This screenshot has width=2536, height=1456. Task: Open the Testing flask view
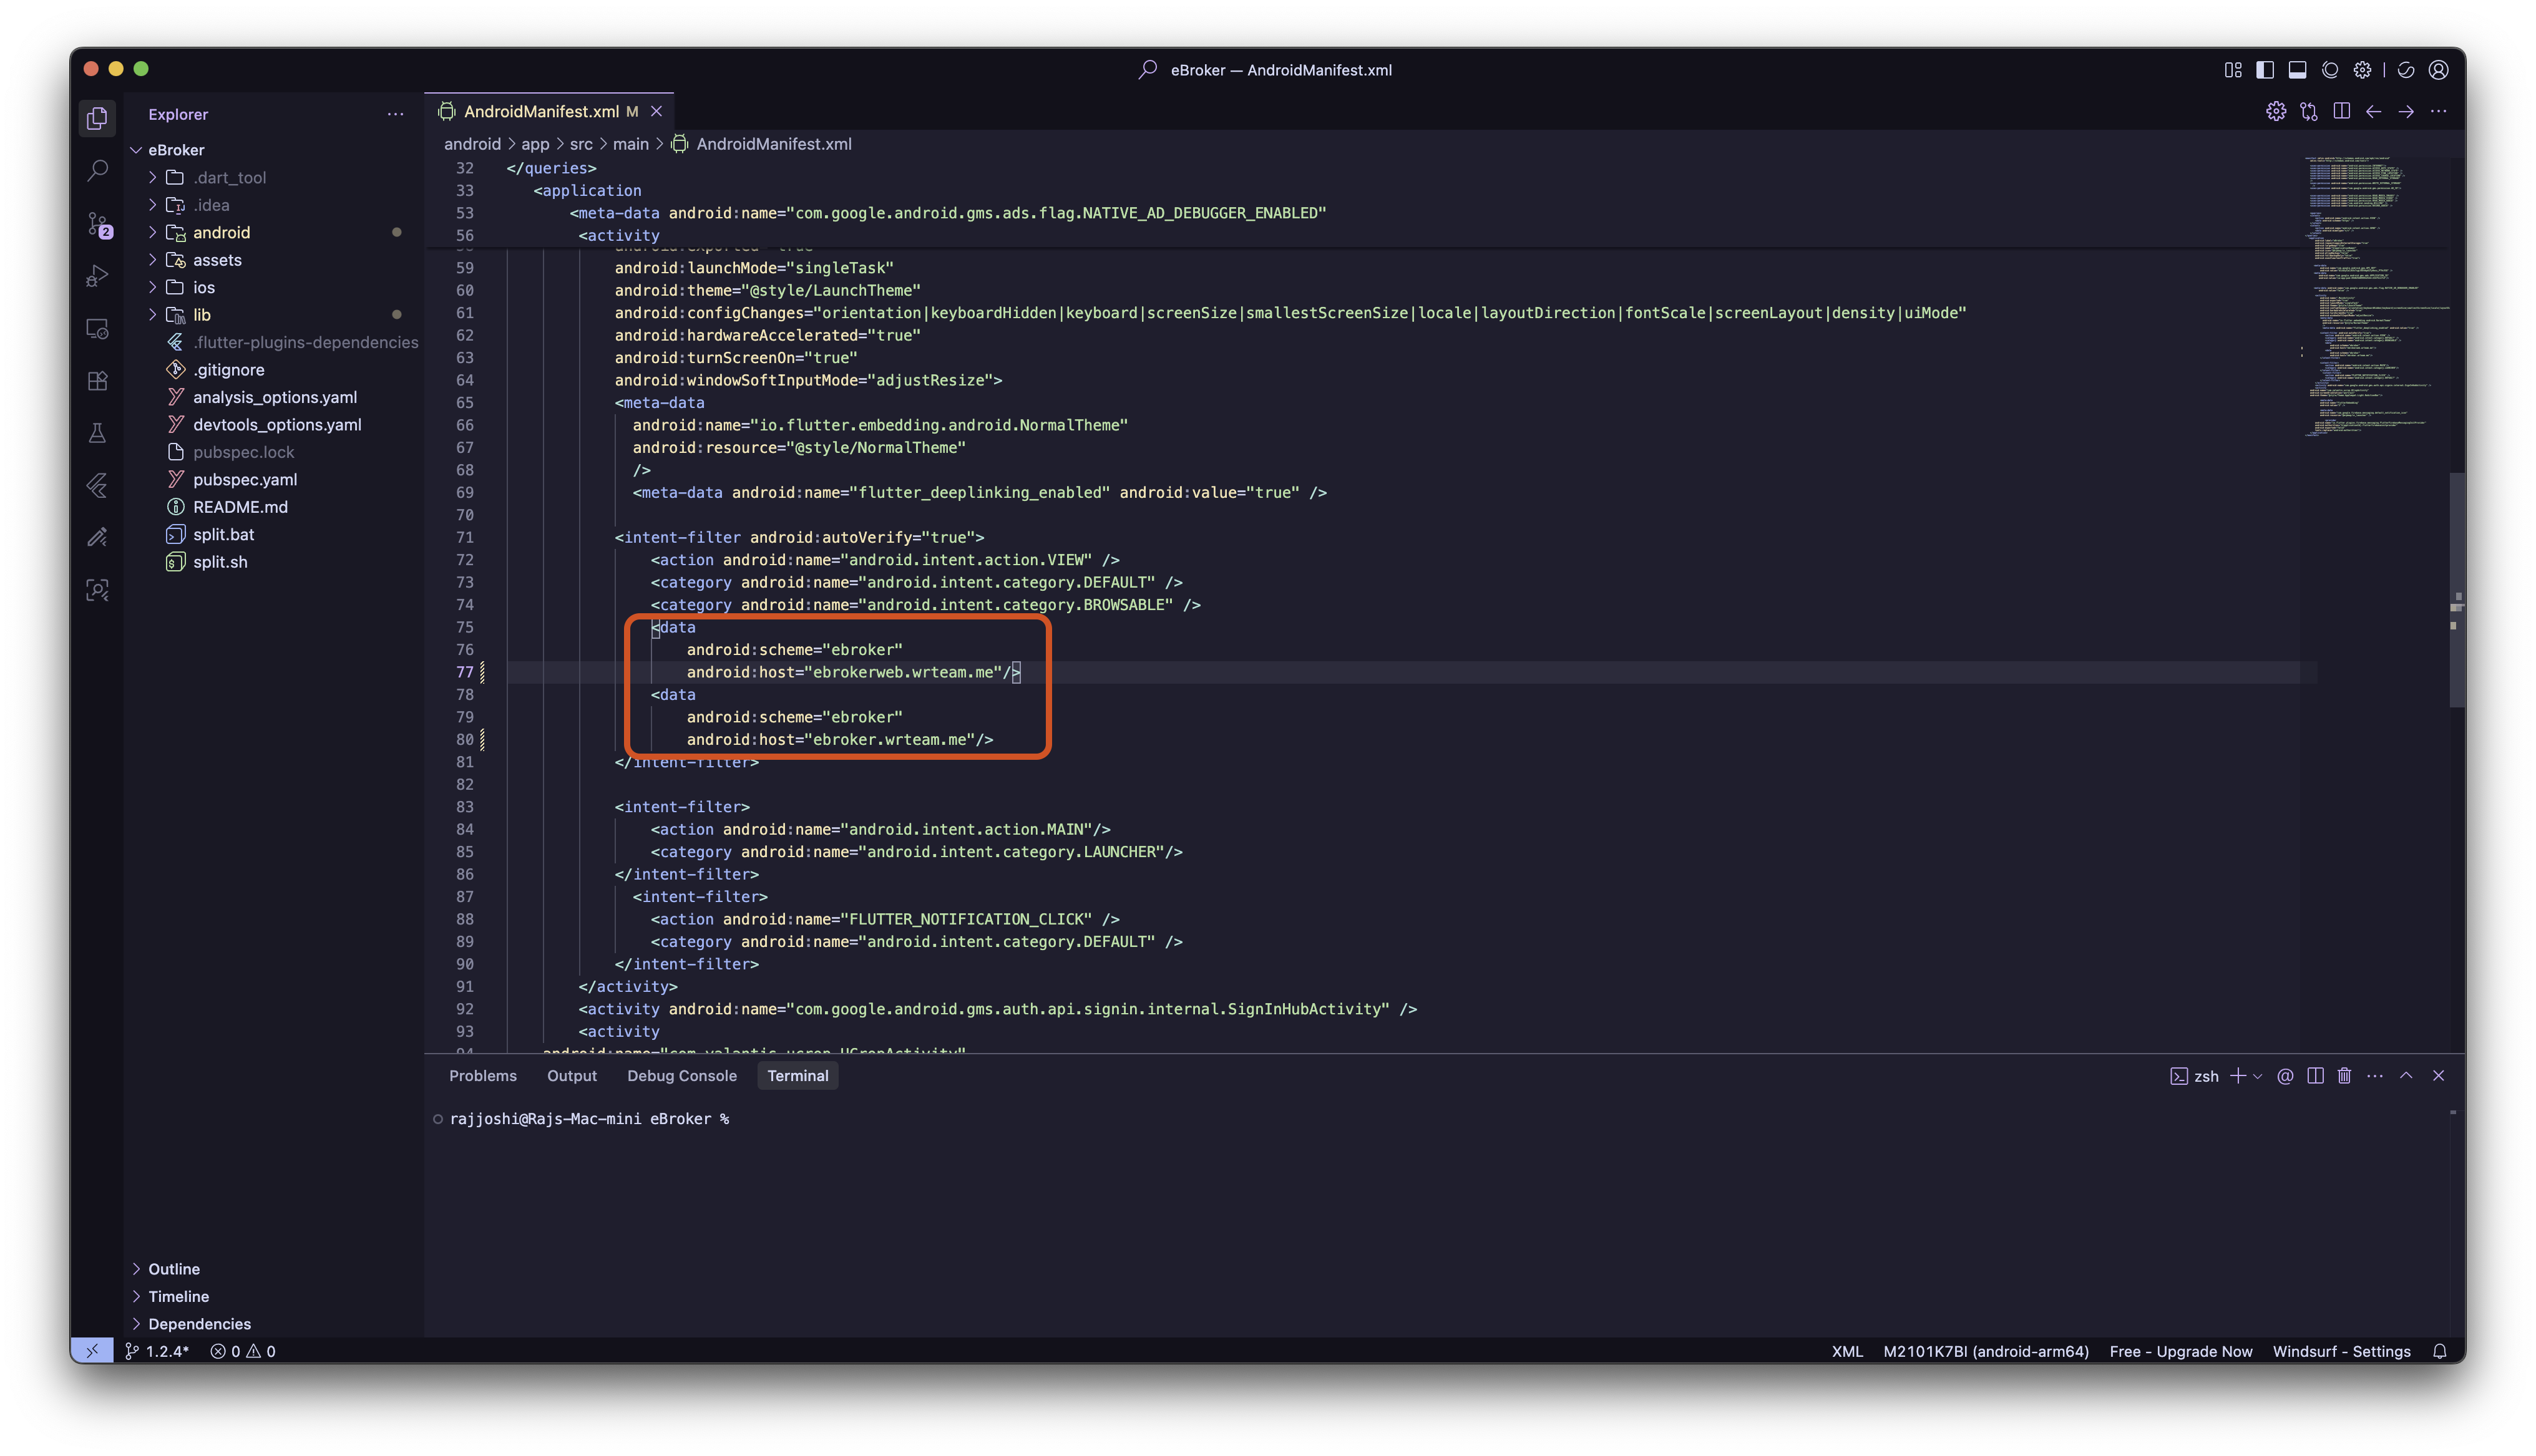tap(97, 433)
